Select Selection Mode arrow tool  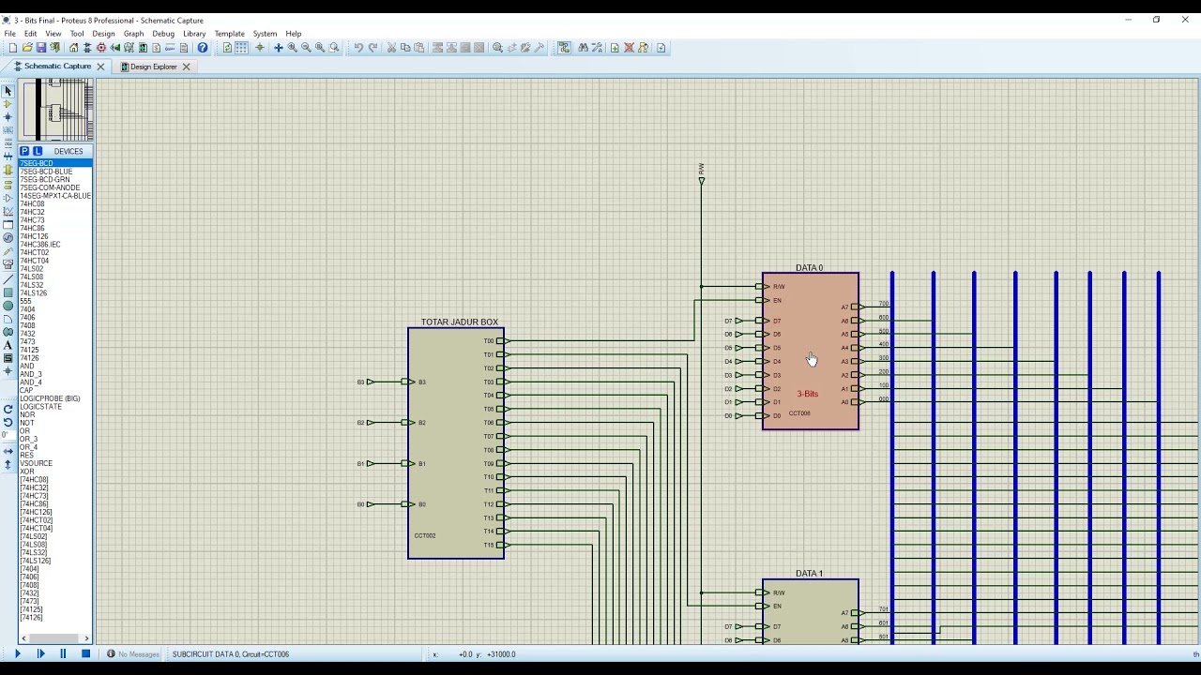(x=8, y=90)
